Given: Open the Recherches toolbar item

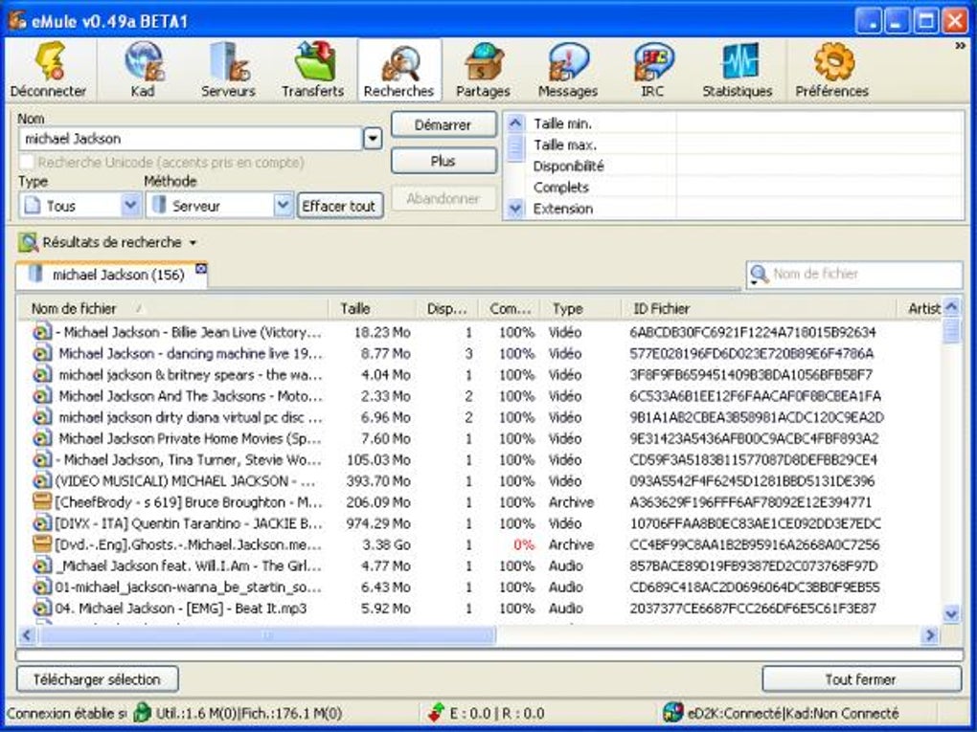Looking at the screenshot, I should (399, 70).
